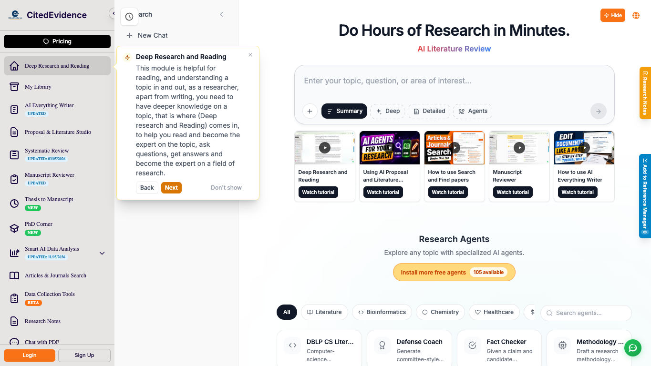Screen dimensions: 651x366
Task: Watch tutorial for Using AI Proposal and Literature
Action: [x=383, y=192]
